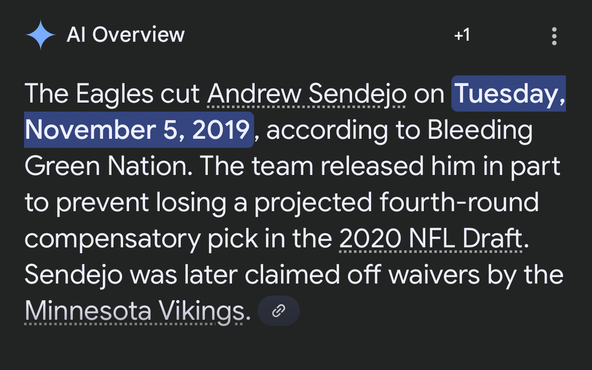Open the Andrew Sendejo link
The width and height of the screenshot is (592, 370).
point(306,94)
